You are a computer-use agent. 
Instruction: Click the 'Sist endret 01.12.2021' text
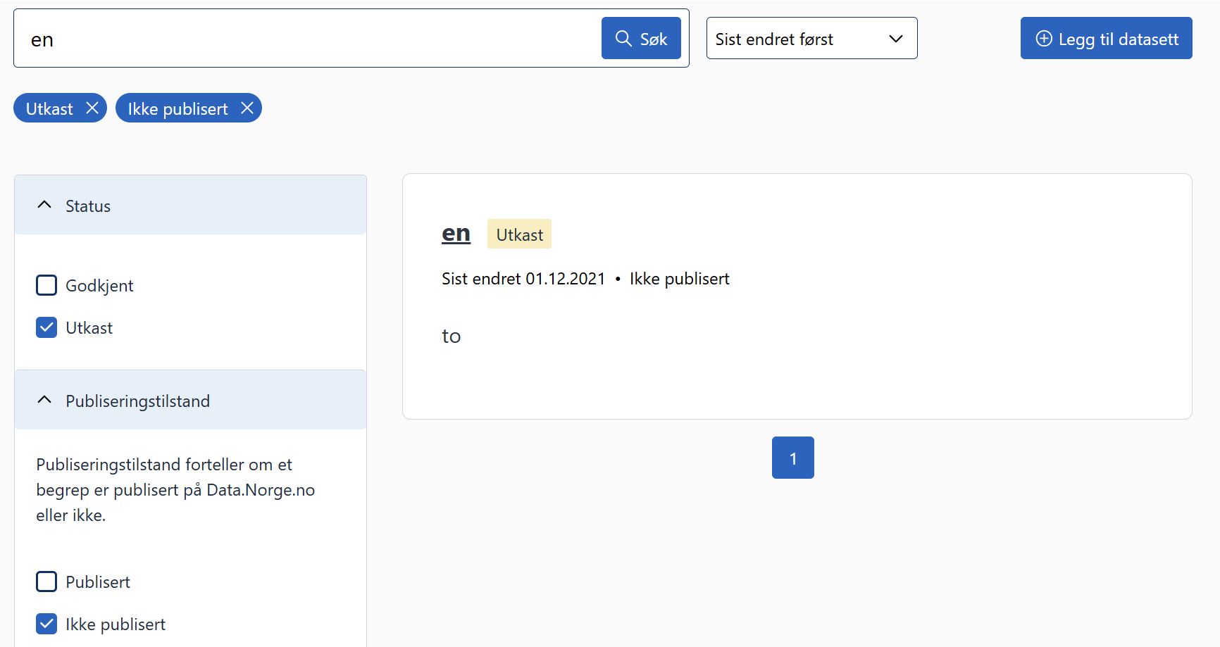click(x=523, y=279)
